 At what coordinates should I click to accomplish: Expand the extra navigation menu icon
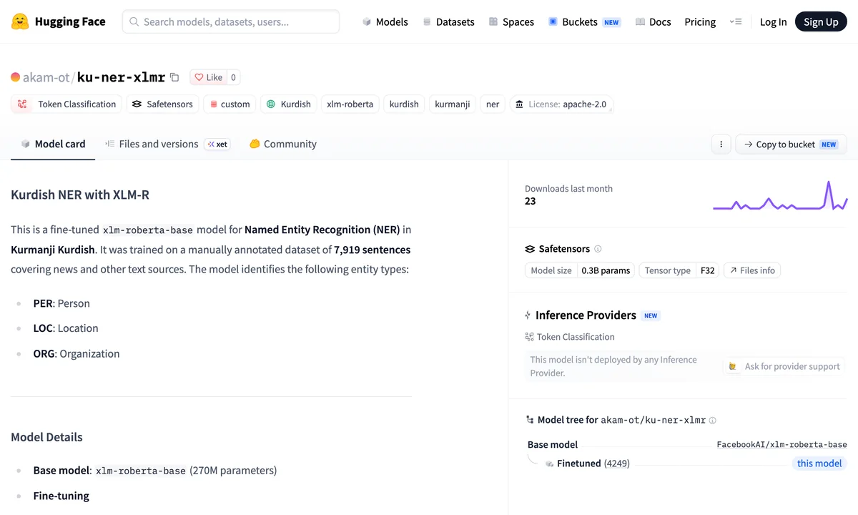(x=736, y=21)
